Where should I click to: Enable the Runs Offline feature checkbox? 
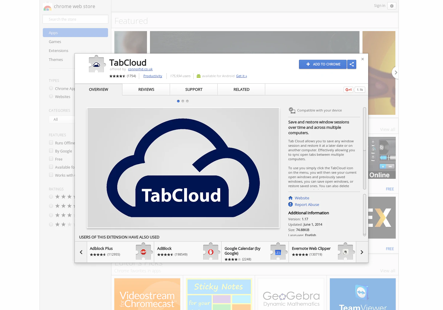(x=51, y=143)
